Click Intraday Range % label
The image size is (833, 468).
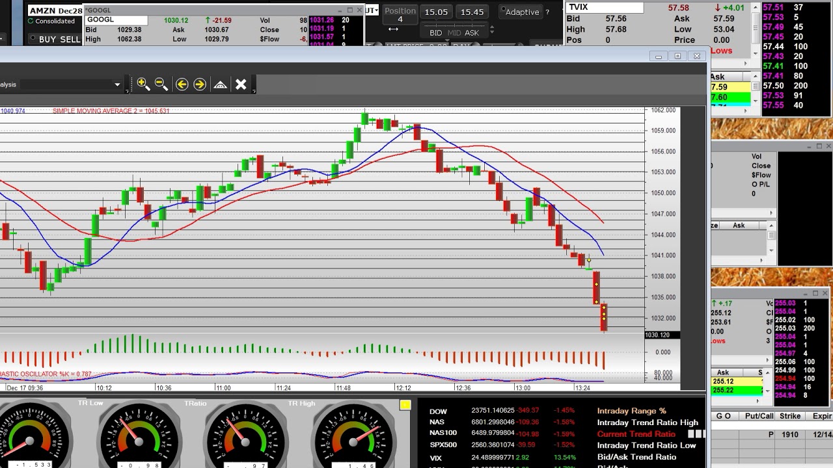(x=631, y=411)
